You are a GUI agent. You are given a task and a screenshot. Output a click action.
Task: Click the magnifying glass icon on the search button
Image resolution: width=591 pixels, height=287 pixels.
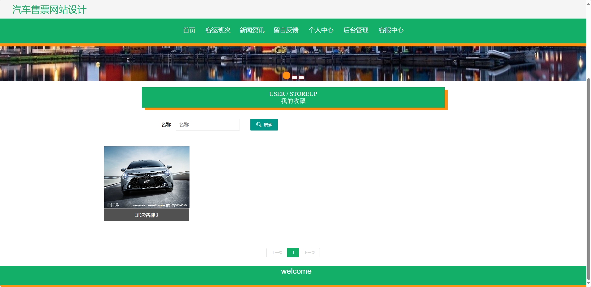259,124
